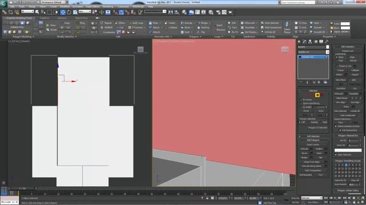Click Repeat Last in Edit Geometry
Screen dimensions: 366x205
click(348, 51)
